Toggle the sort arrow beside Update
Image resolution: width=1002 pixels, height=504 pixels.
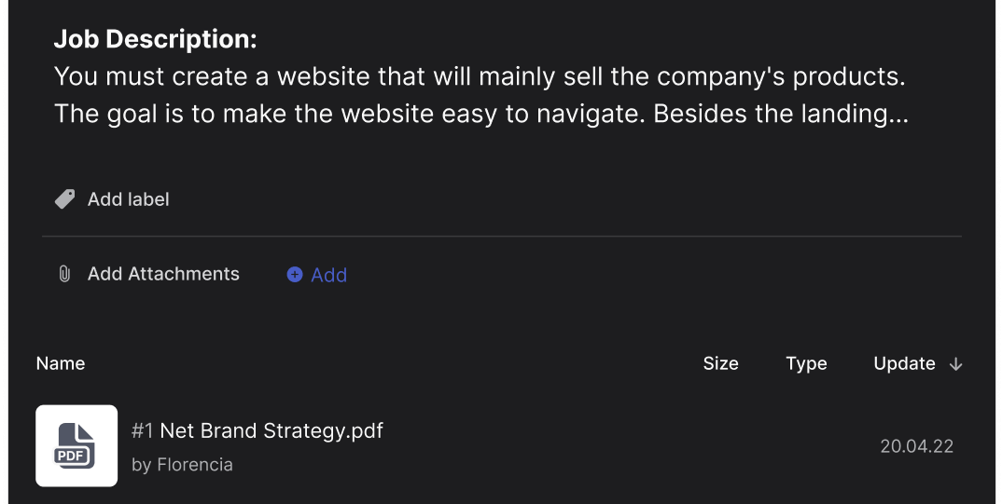(x=955, y=364)
